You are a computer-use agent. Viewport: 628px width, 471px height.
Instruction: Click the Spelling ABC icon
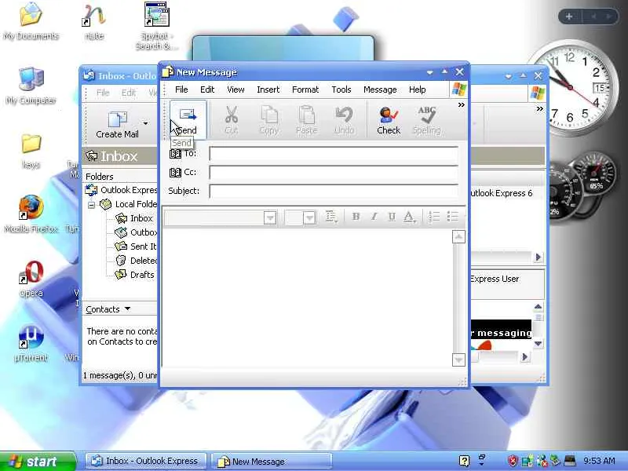(x=426, y=115)
